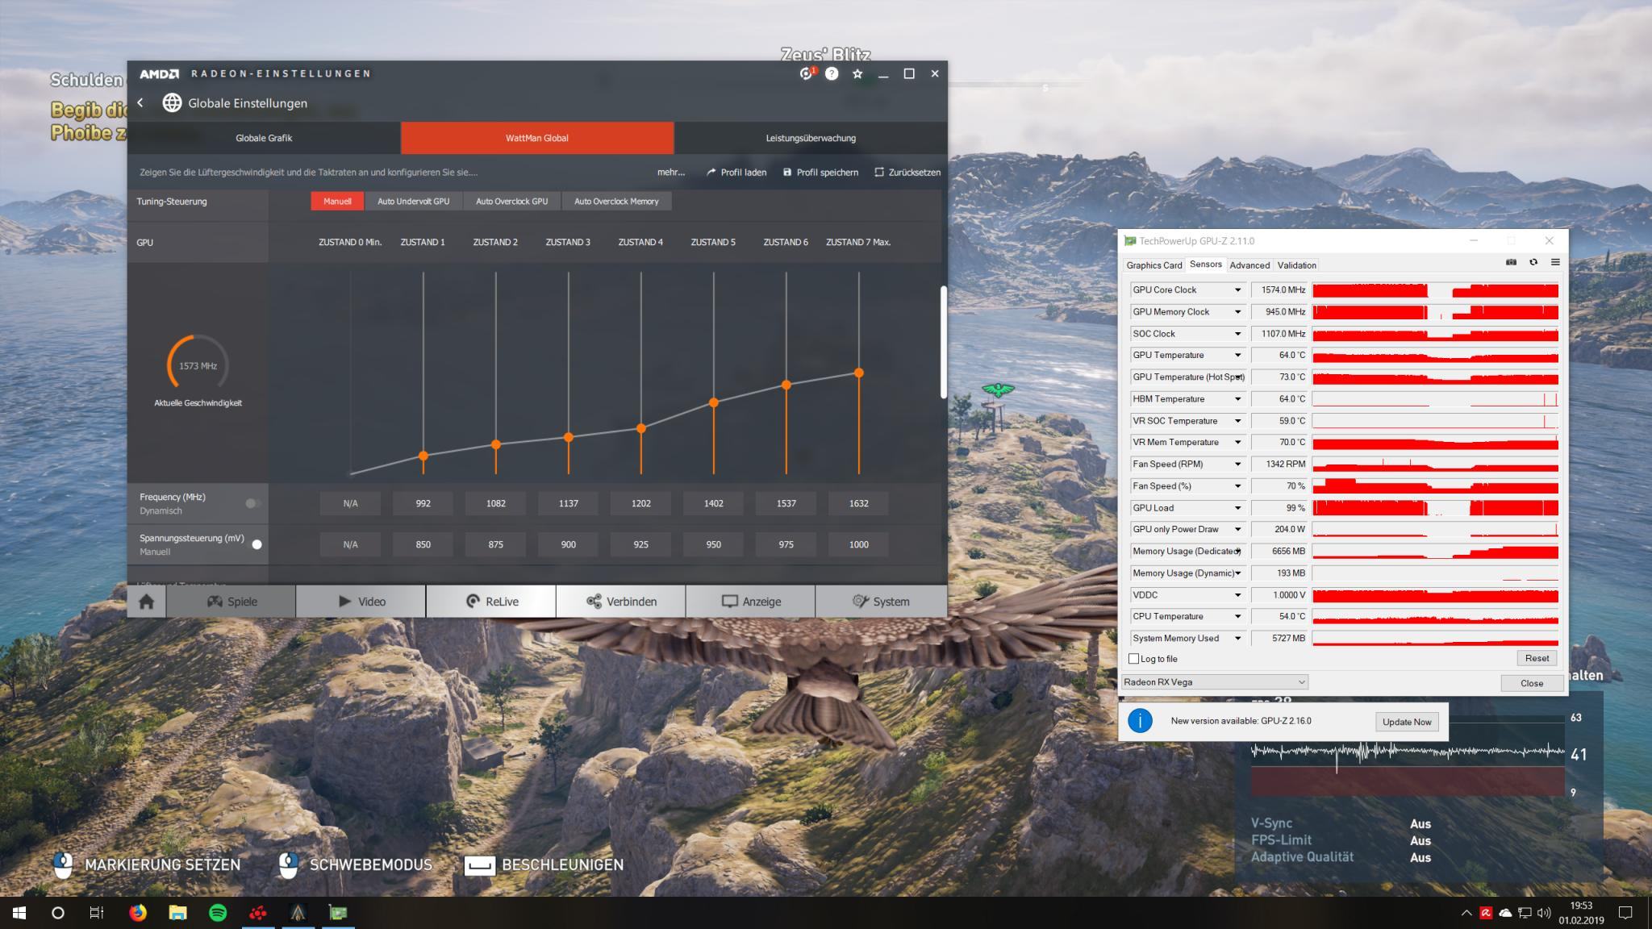Click Profil laden
This screenshot has height=929, width=1652.
click(736, 173)
